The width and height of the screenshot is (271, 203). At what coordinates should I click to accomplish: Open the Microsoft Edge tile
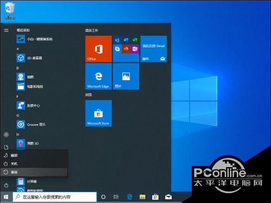tap(99, 76)
